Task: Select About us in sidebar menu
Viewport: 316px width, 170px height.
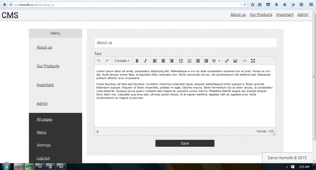Action: pyautogui.click(x=44, y=47)
